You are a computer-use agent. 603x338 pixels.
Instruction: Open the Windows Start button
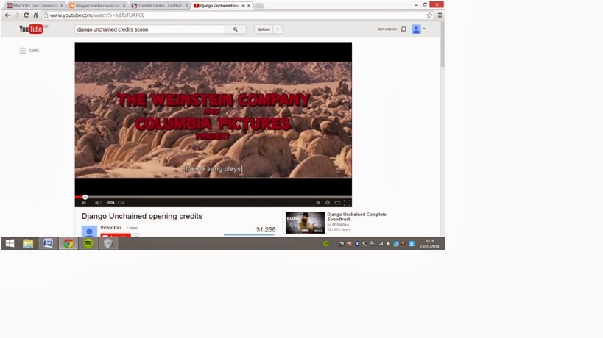(x=10, y=244)
